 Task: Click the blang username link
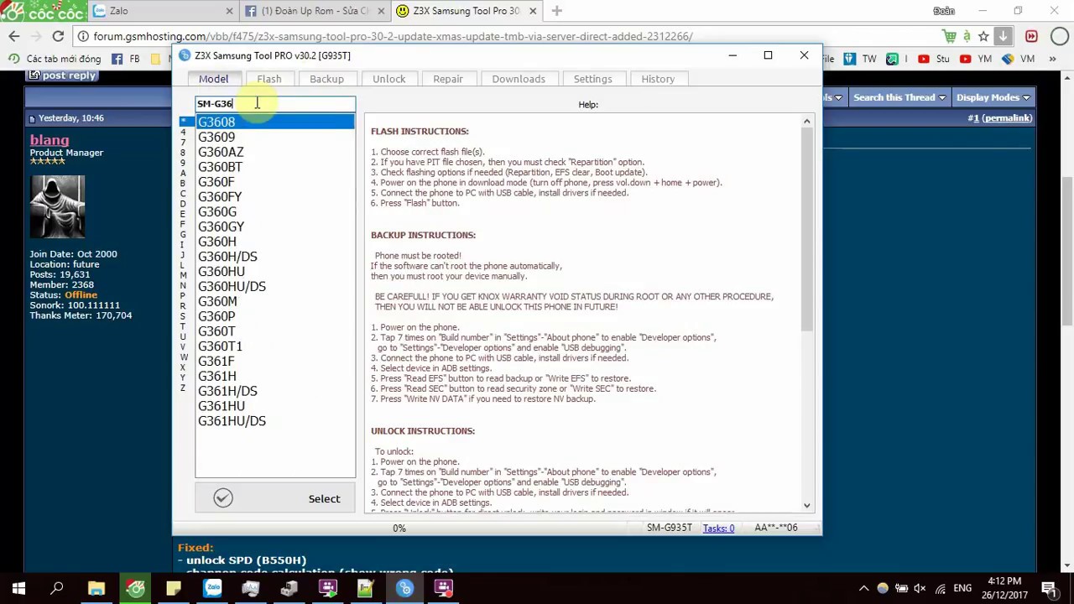(50, 140)
